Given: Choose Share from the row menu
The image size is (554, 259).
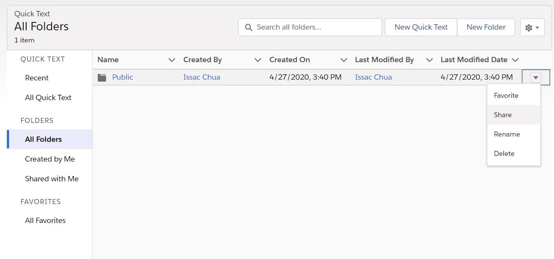Looking at the screenshot, I should click(513, 115).
